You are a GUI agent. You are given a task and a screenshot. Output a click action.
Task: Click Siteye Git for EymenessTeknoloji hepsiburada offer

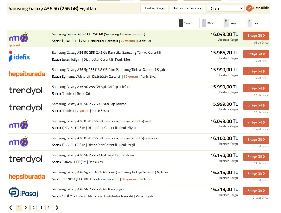tap(256, 71)
